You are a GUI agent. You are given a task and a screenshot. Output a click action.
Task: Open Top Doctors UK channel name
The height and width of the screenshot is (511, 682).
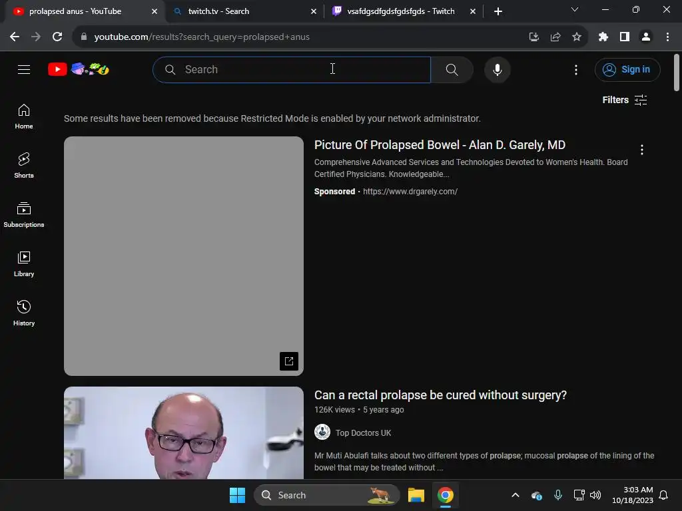point(363,432)
